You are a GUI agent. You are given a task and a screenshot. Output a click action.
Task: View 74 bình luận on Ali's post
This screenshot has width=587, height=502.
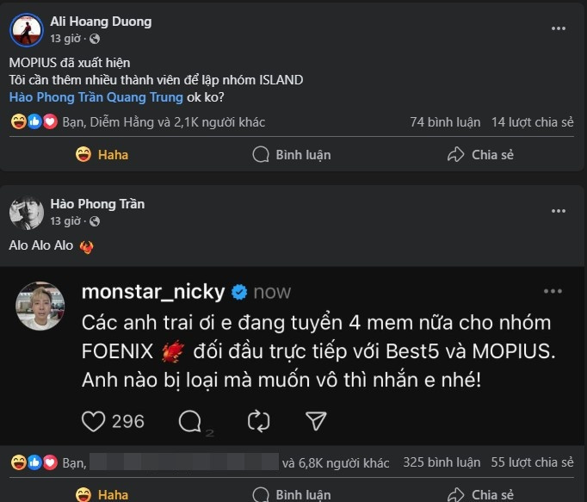click(x=445, y=122)
